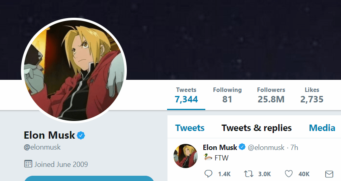Open the Following 81 list

[x=227, y=95]
